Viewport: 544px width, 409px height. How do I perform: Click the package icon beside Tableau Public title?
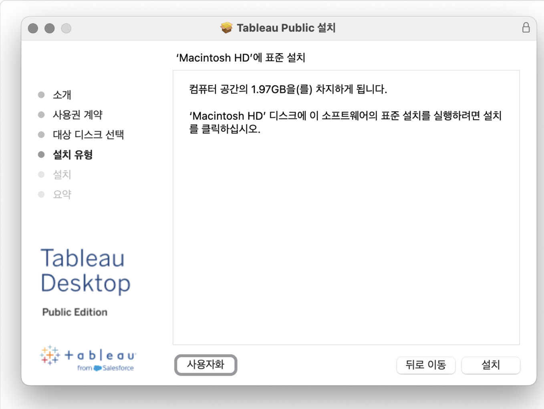pos(226,28)
